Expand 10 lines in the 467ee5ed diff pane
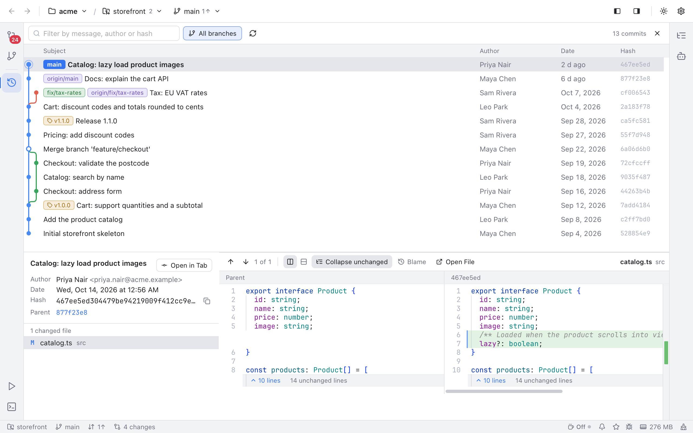Screen dimensions: 693x433 tap(491, 380)
